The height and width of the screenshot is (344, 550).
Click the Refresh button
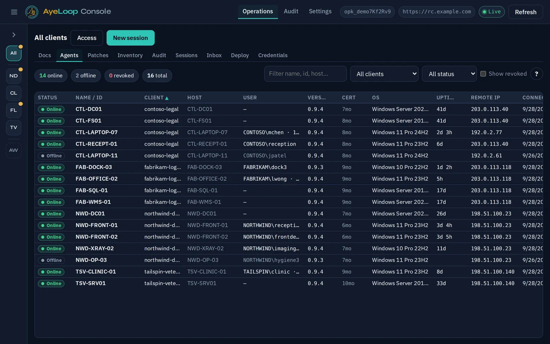coord(525,12)
